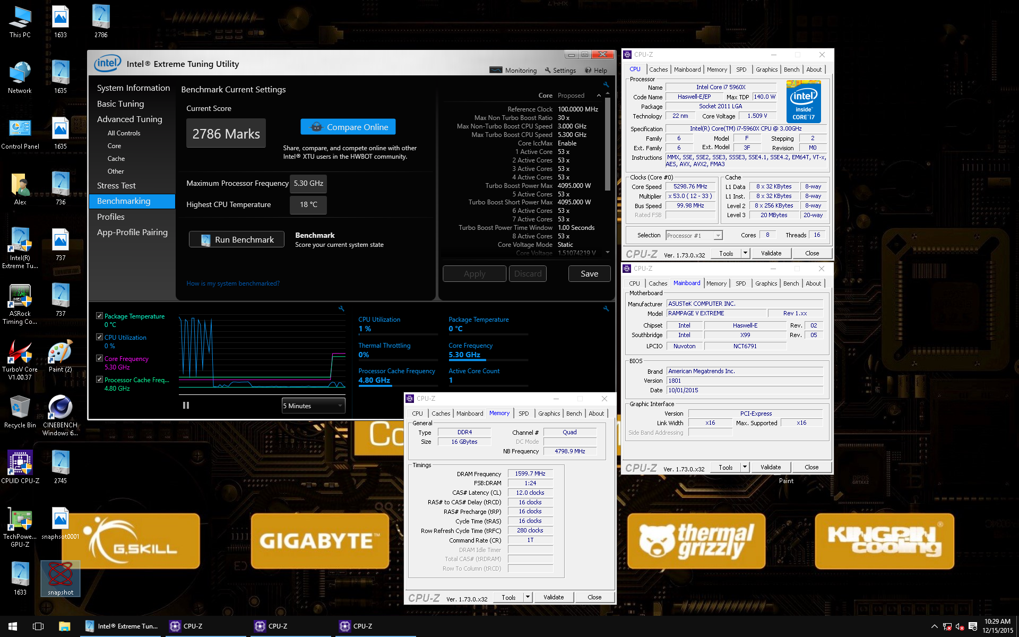Screen dimensions: 1019x637
Task: Open Action Center notifications icon
Action: click(973, 626)
